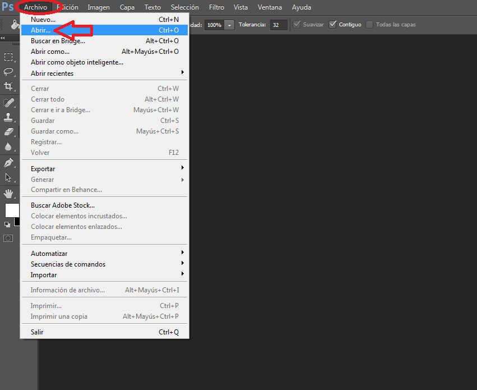Reset default foreground and background colors
477x390 pixels.
pyautogui.click(x=7, y=224)
